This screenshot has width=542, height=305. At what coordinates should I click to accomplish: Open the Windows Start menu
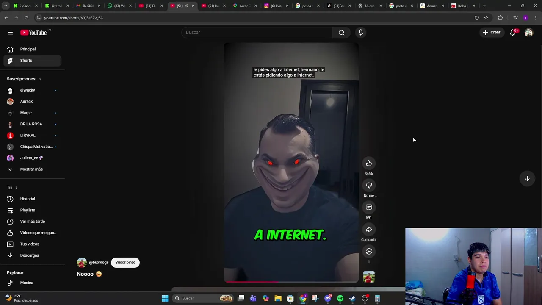pos(165,298)
